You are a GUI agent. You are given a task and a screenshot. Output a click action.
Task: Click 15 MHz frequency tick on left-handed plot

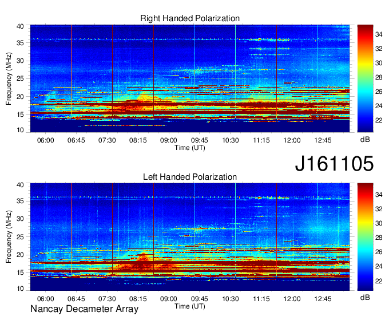coord(20,272)
